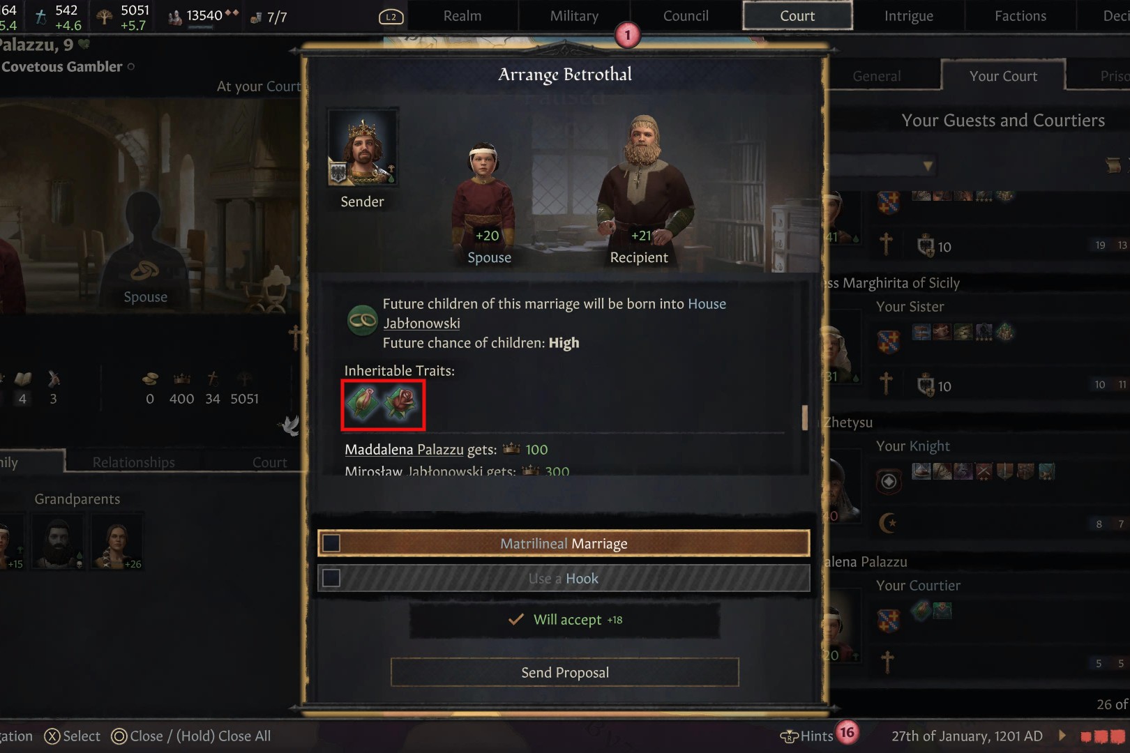The width and height of the screenshot is (1130, 753).
Task: Open the Your Court tab
Action: tap(1003, 76)
